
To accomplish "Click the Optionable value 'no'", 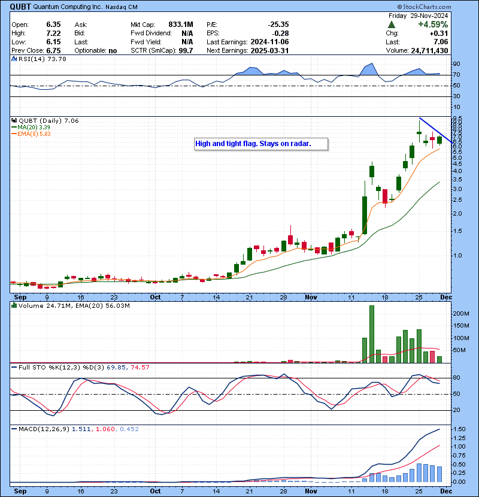I will click(x=113, y=51).
